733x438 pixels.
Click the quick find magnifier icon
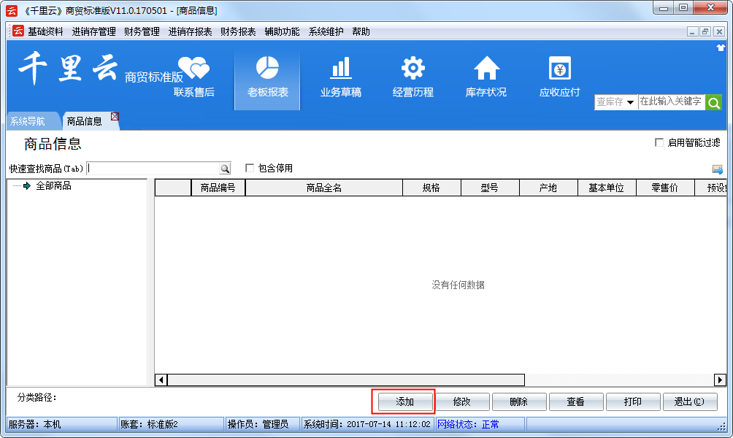[225, 169]
